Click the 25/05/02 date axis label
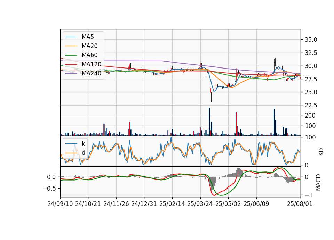This screenshot has height=240, width=334. tap(228, 204)
